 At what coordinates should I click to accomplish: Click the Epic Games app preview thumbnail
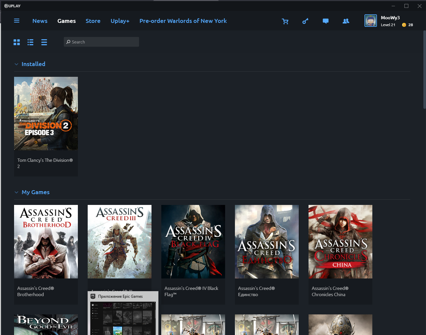[123, 318]
